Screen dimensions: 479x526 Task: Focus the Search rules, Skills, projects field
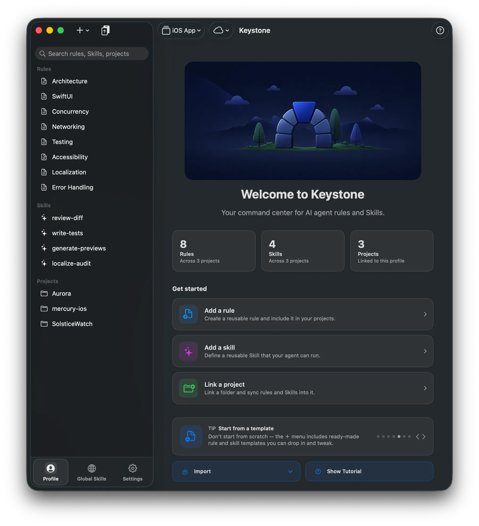92,54
